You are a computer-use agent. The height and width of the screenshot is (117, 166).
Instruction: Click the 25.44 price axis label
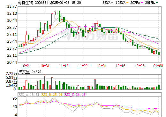click(12, 41)
